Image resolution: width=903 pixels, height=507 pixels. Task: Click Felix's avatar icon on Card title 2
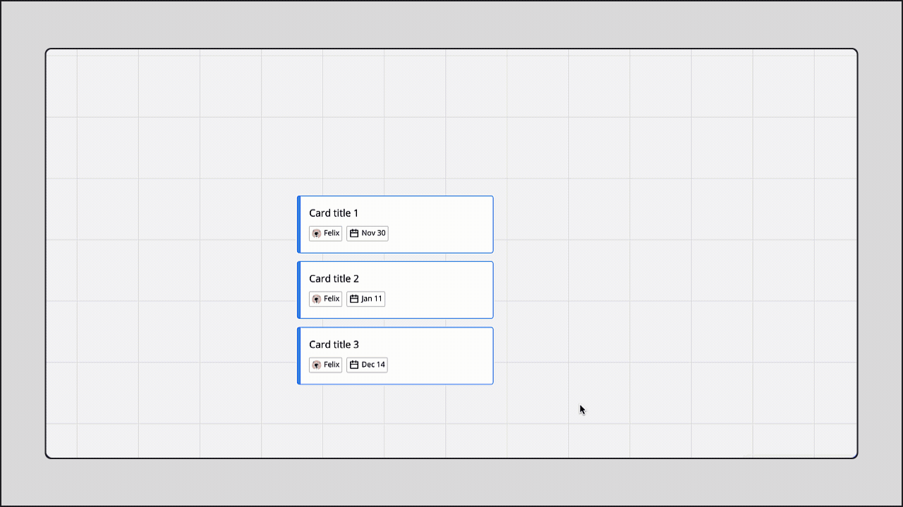click(317, 299)
